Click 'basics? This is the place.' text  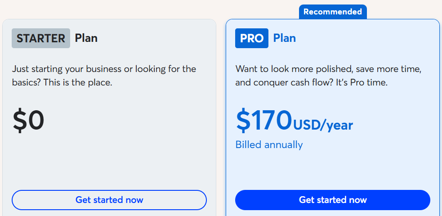point(62,83)
